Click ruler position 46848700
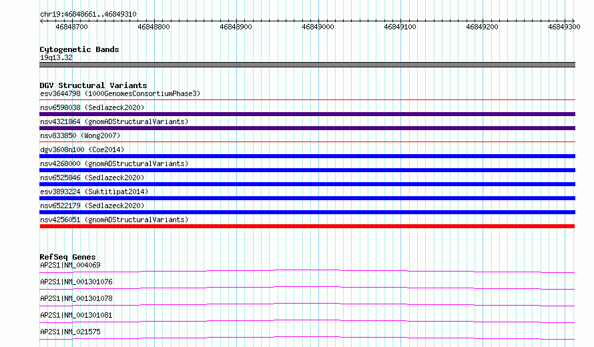This screenshot has width=594, height=347. tap(71, 27)
